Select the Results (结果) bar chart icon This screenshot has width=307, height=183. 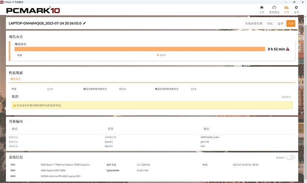[286, 9]
